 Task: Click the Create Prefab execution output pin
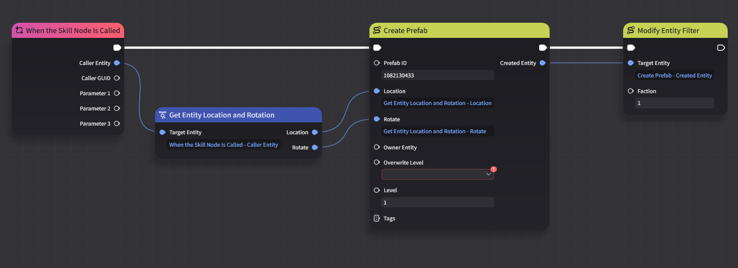click(x=542, y=48)
